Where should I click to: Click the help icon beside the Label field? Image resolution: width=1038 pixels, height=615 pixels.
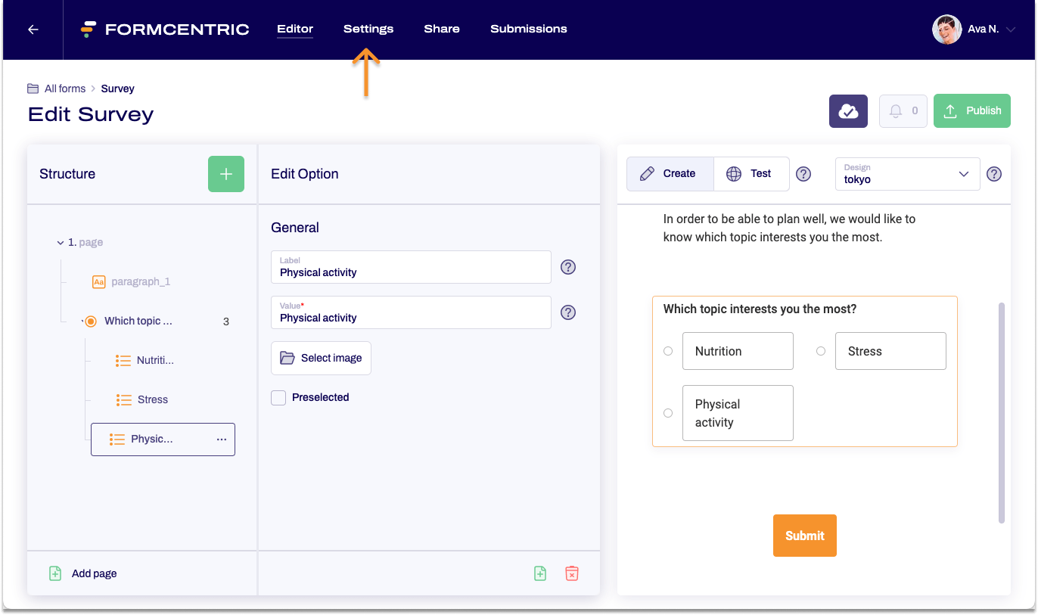click(568, 267)
